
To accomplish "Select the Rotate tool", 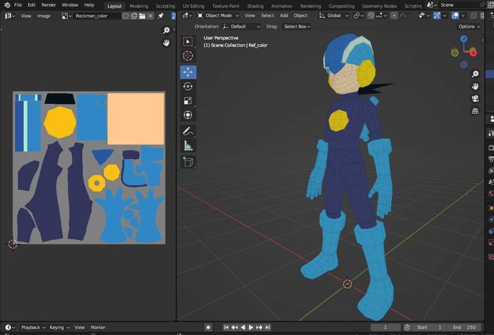I will pos(188,86).
